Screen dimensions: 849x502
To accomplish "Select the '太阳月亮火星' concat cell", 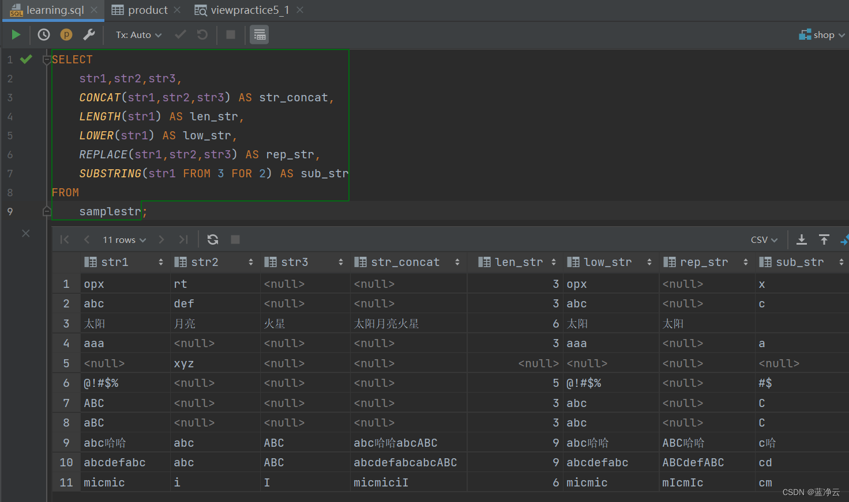I will coord(408,324).
